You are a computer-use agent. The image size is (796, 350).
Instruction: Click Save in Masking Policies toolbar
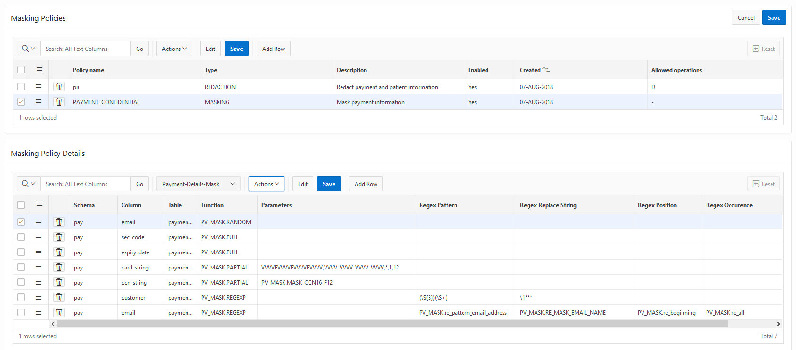(x=236, y=49)
